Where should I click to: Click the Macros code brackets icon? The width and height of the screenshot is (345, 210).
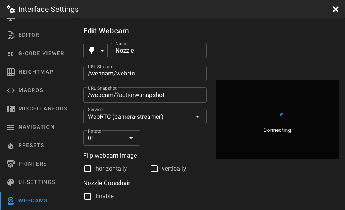pyautogui.click(x=11, y=90)
